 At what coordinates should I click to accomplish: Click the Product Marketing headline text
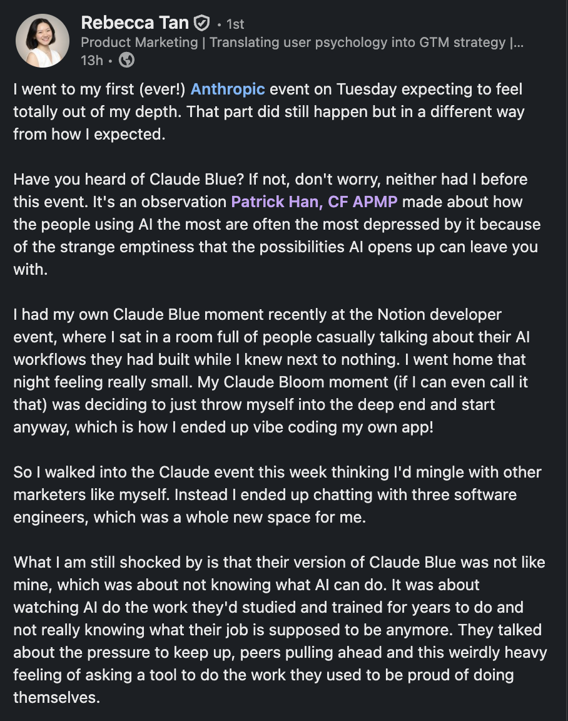coord(302,43)
